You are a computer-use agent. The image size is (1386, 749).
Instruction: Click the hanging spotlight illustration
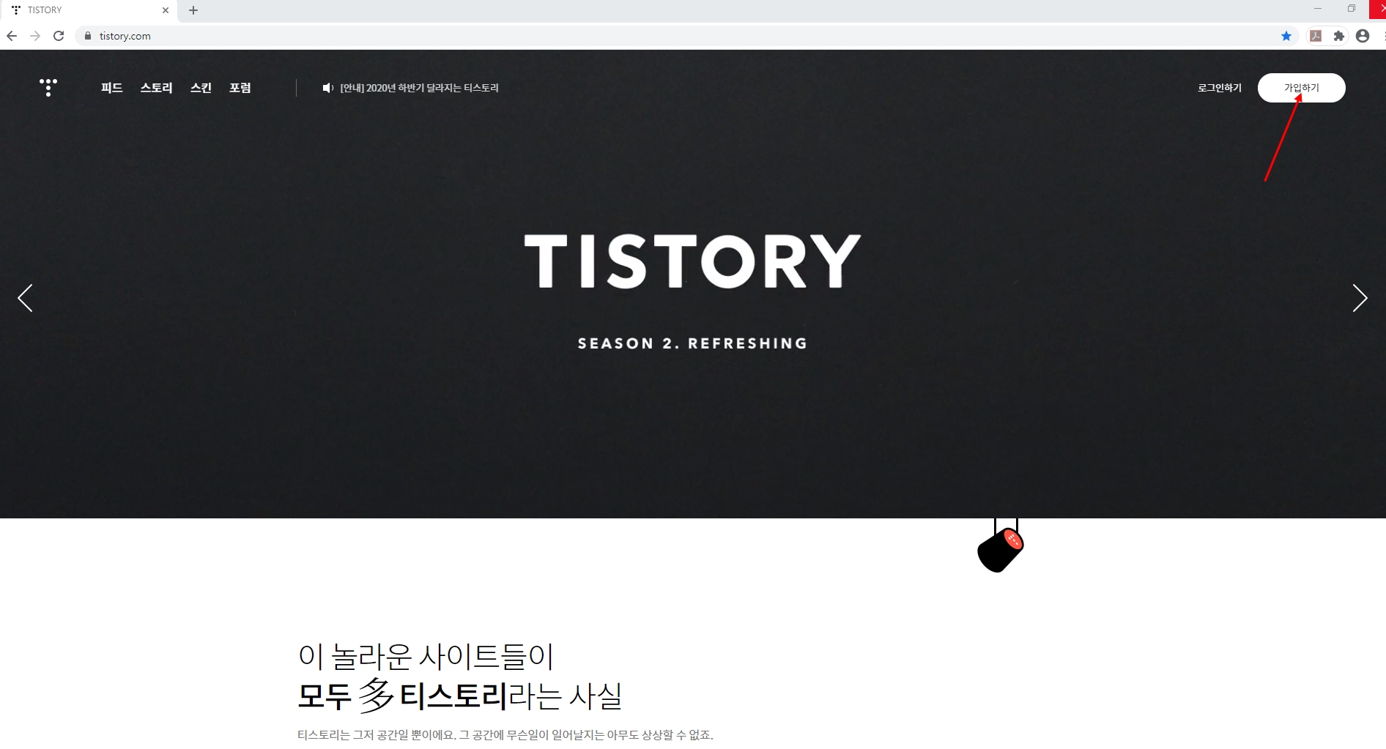click(1001, 546)
